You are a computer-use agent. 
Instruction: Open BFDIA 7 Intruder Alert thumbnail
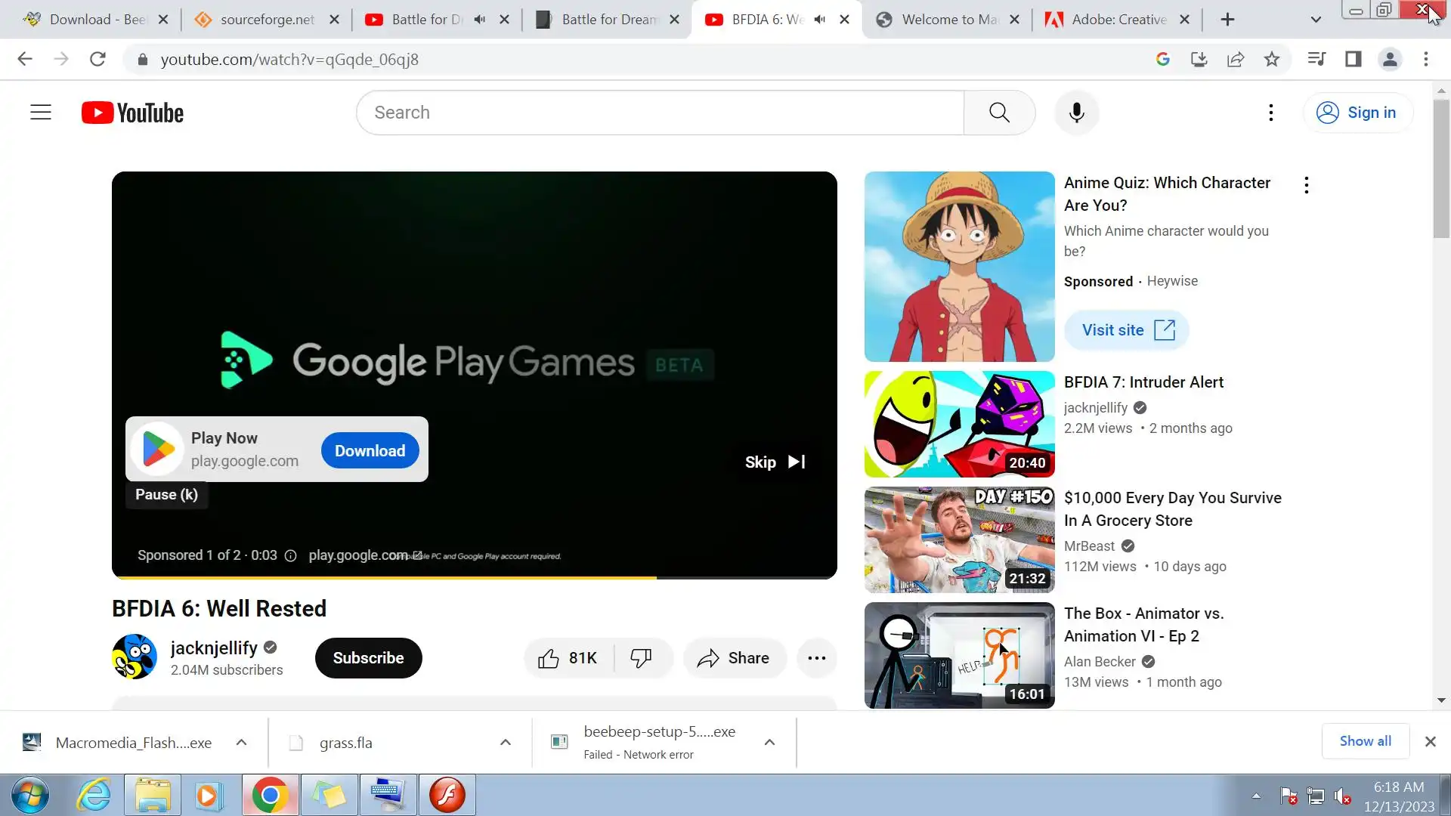[959, 424]
